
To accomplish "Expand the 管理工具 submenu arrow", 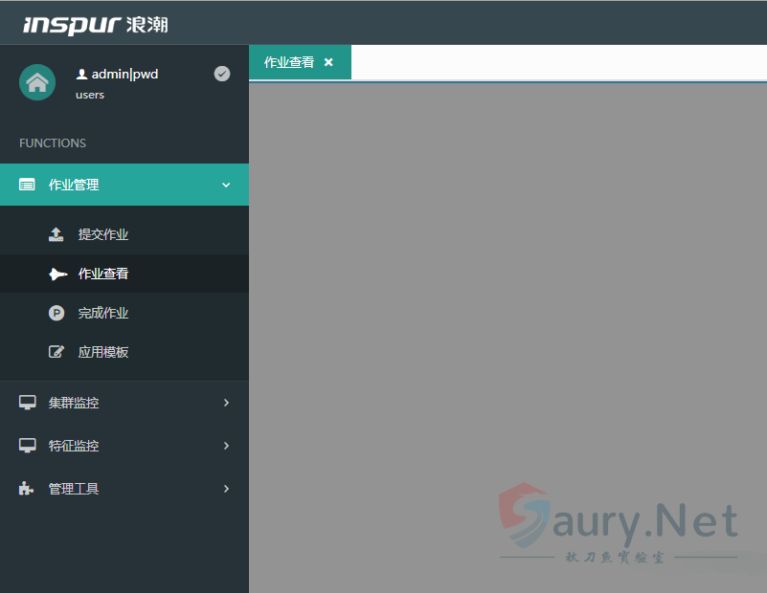I will pyautogui.click(x=226, y=489).
